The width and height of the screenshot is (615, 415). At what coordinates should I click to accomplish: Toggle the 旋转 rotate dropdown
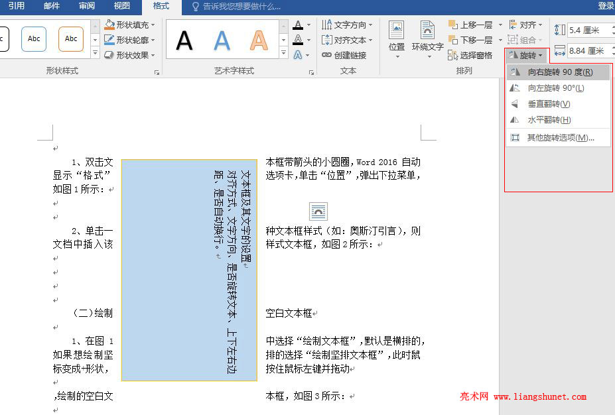tap(525, 55)
